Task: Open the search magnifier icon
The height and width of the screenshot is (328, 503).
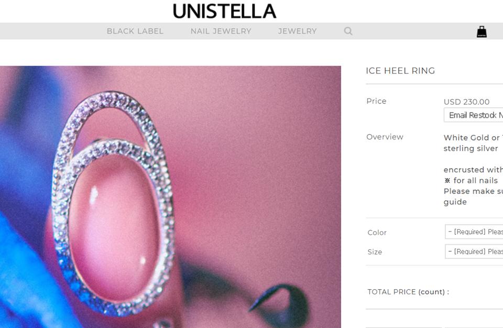Action: coord(348,31)
